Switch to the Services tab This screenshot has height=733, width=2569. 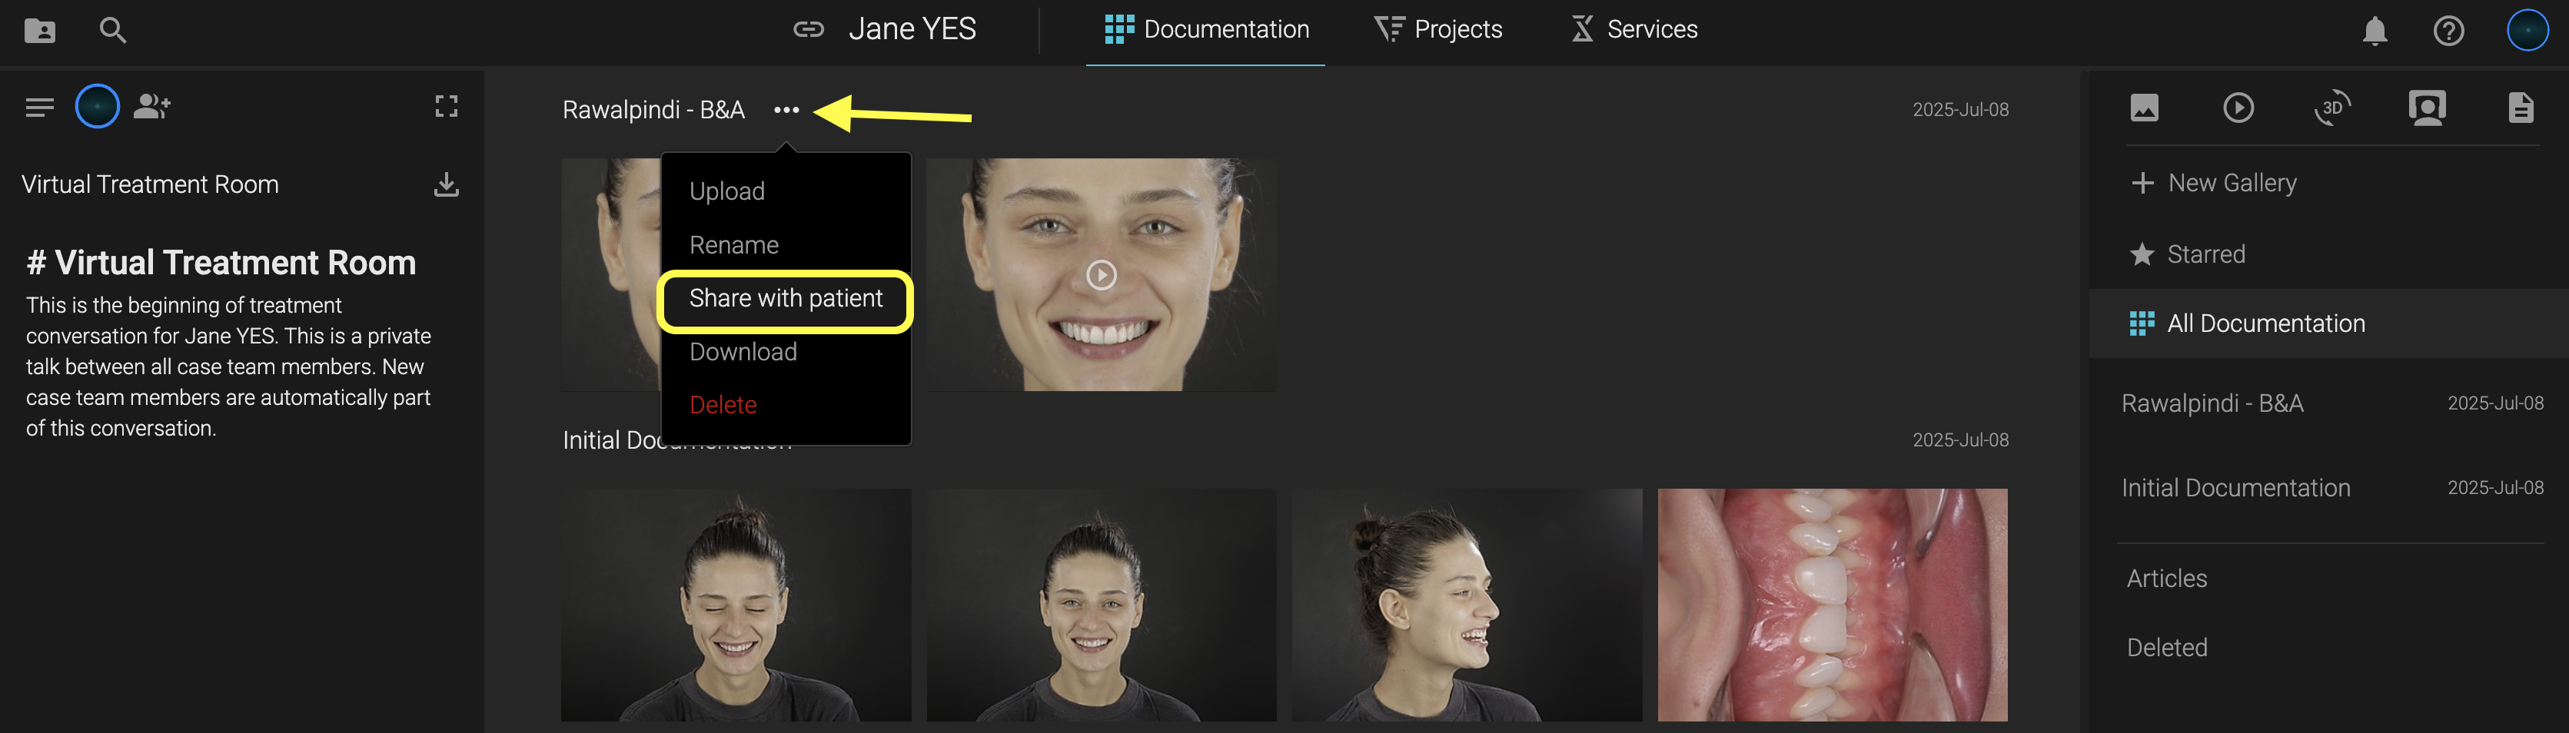click(x=1633, y=30)
